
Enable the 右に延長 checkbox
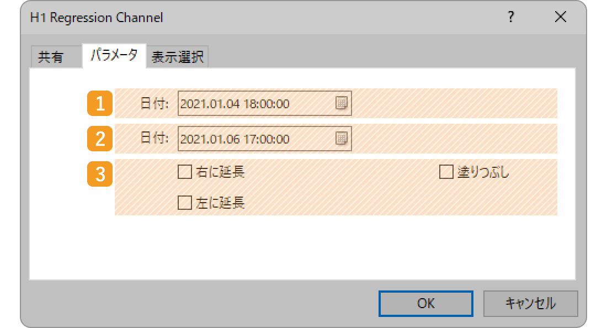[x=185, y=172]
